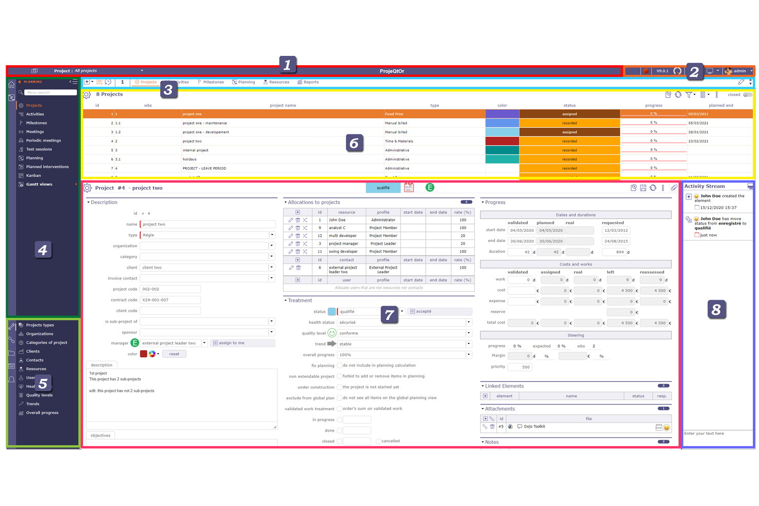Image resolution: width=759 pixels, height=506 pixels.
Task: Check the fix planning checkbox
Action: (339, 366)
